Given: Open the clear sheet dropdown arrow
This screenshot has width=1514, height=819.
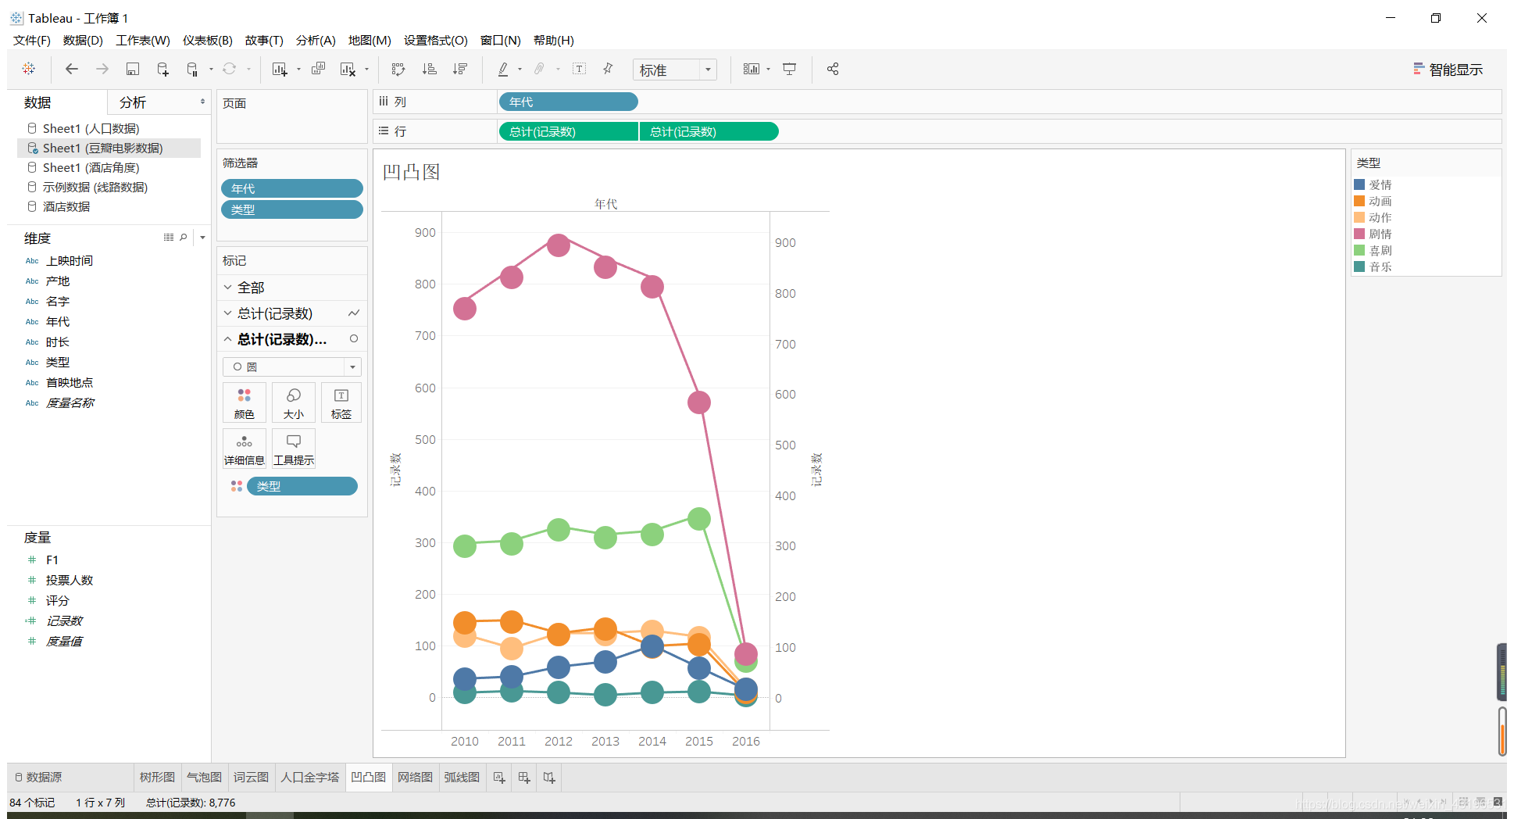Looking at the screenshot, I should click(366, 70).
